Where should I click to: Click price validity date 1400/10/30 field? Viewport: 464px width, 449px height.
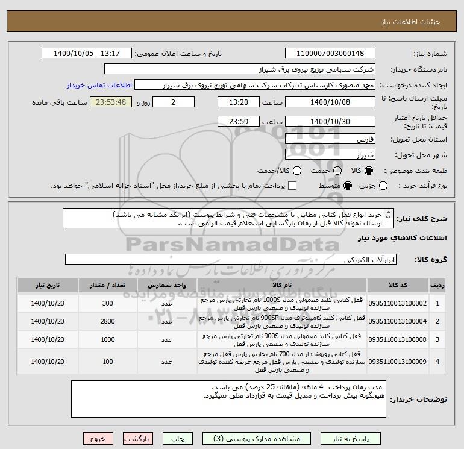(x=330, y=122)
